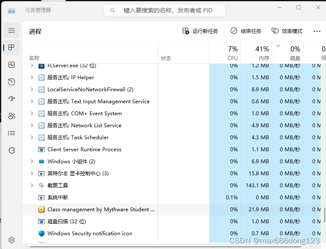This screenshot has width=326, height=249.
Task: Click the vertical scrollbar thumb
Action: (324, 215)
